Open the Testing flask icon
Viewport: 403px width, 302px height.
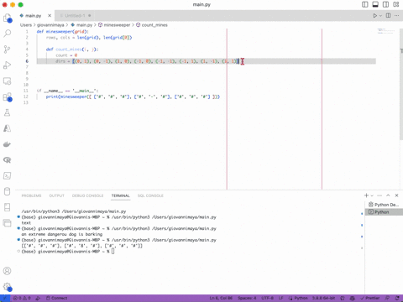coord(8,112)
